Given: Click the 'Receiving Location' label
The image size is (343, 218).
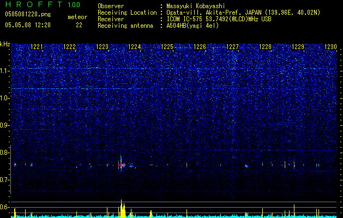Looking at the screenshot, I should pos(127,13).
